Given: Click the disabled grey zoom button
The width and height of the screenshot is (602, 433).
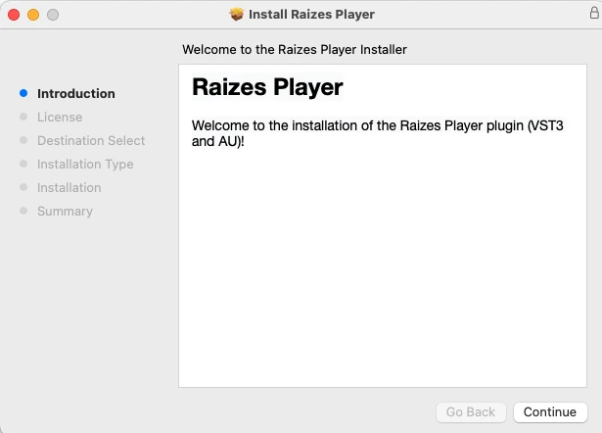Looking at the screenshot, I should point(53,15).
